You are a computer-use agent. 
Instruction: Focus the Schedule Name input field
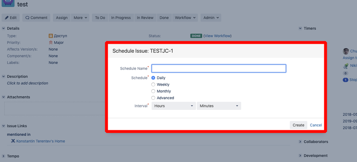219,68
